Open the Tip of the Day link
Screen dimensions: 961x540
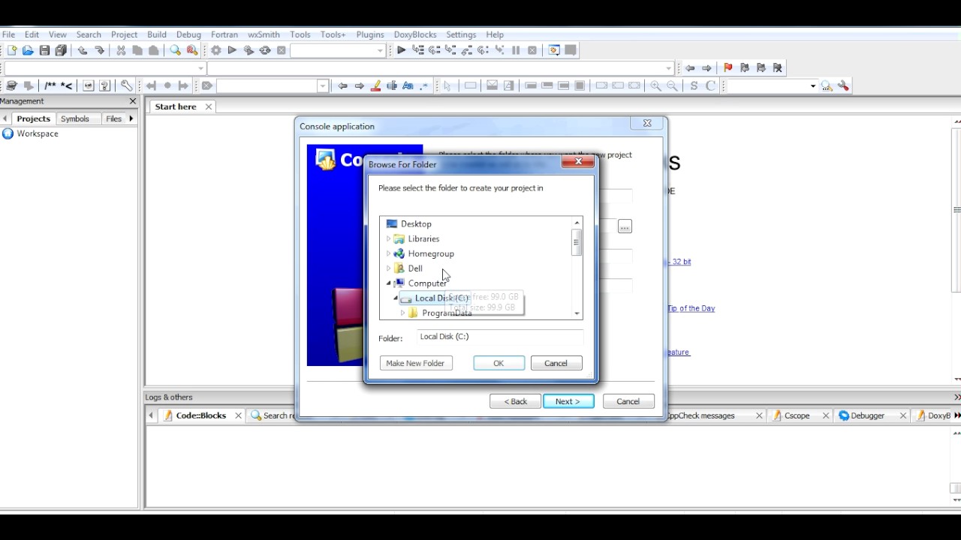(x=691, y=308)
